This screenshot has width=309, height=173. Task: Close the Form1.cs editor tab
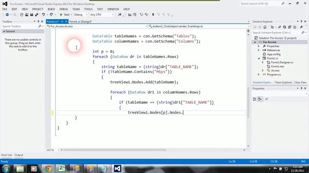point(66,22)
